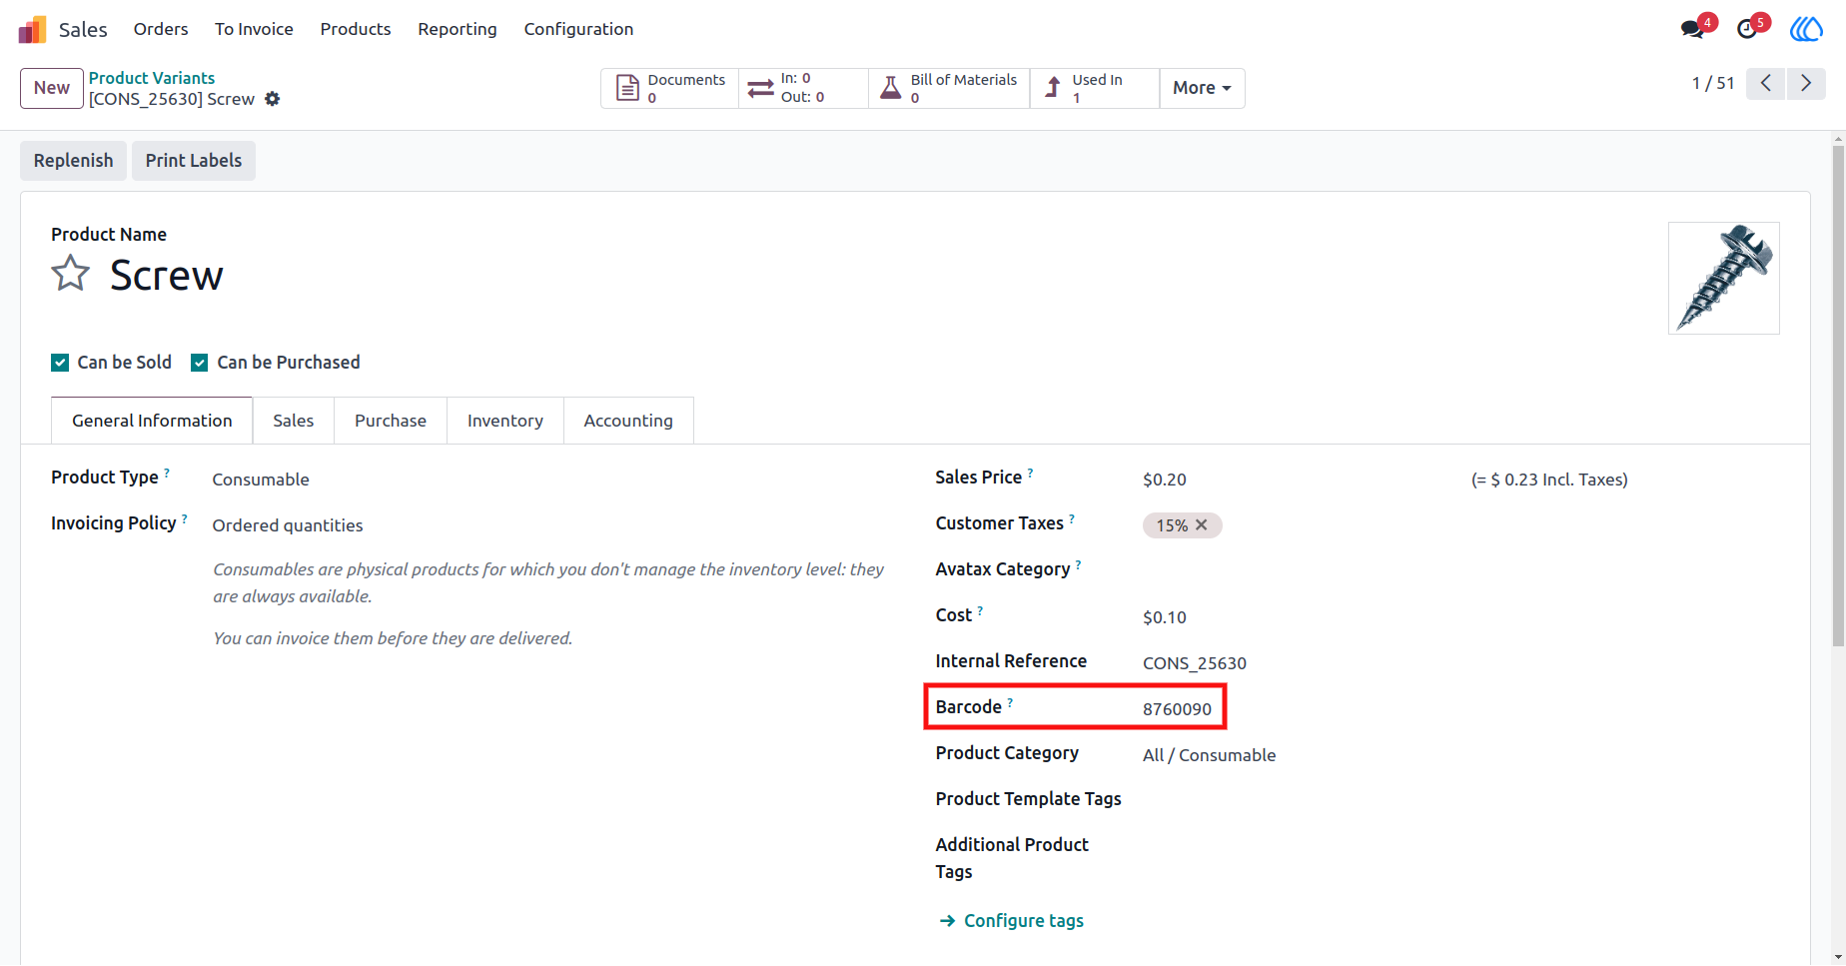The width and height of the screenshot is (1846, 966).
Task: Open the Bill of Materials smart button
Action: (x=949, y=88)
